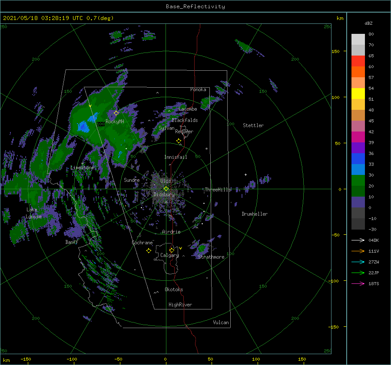
Task: Select the yellow diamond marker above the Calgary label
Action: tap(172, 250)
